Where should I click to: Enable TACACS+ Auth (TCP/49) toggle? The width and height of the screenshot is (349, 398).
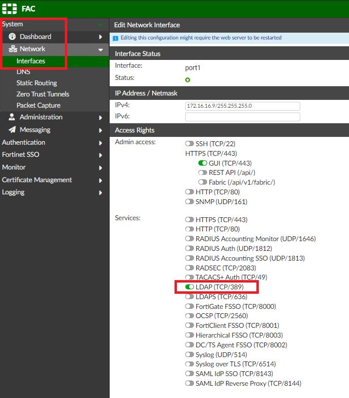[190, 277]
